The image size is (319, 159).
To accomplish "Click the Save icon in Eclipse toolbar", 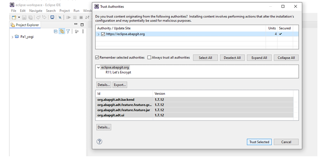I will (x=24, y=17).
